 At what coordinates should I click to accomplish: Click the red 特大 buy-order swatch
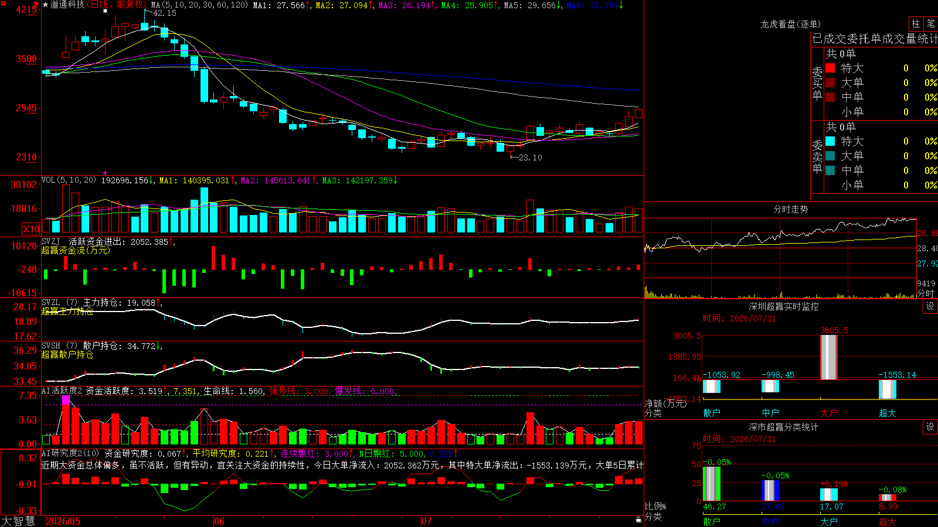point(830,68)
